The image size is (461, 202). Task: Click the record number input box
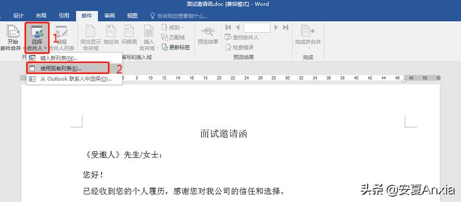click(257, 28)
